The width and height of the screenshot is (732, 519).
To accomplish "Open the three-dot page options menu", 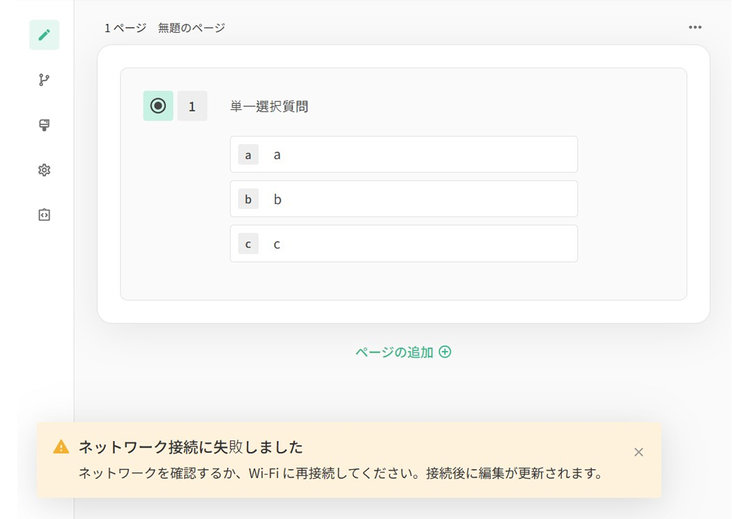I will tap(695, 27).
